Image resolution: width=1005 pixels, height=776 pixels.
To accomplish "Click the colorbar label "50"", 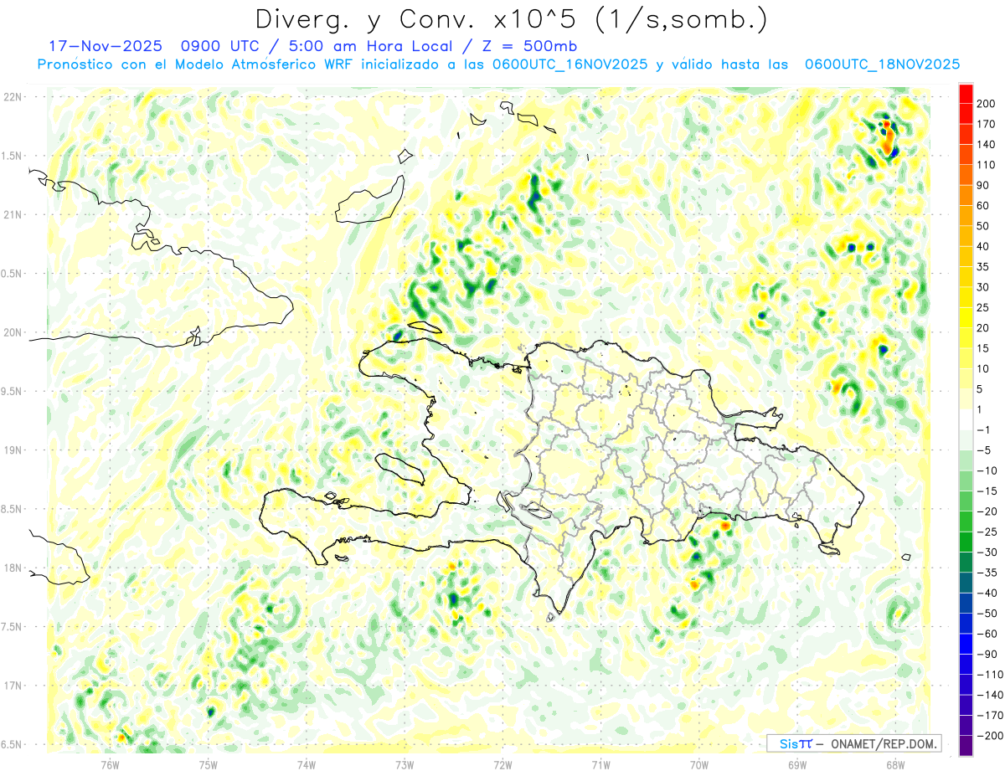I will [984, 226].
